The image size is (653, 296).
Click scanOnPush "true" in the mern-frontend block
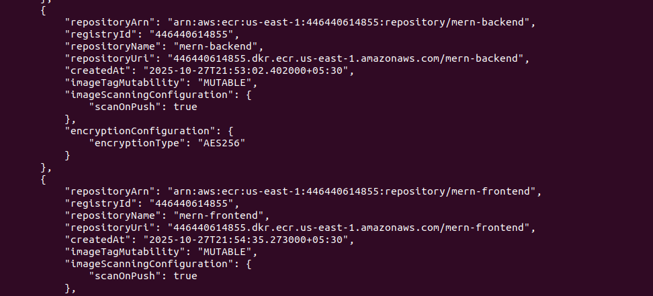[185, 276]
